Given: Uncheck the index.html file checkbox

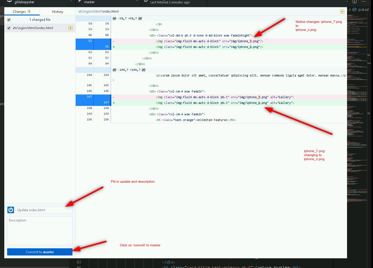Looking at the screenshot, I should pos(9,28).
